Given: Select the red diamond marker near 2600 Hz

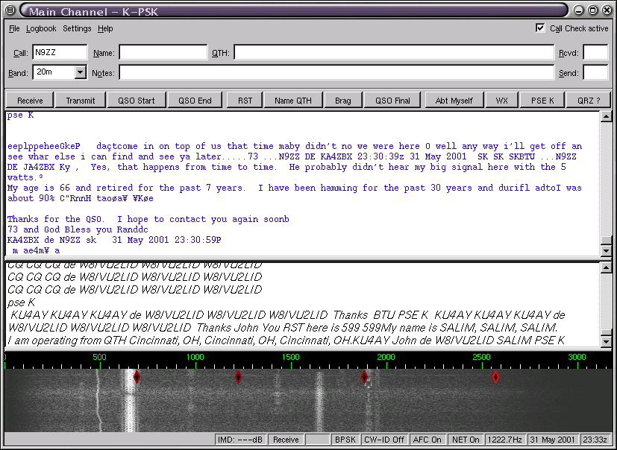Looking at the screenshot, I should pos(495,377).
